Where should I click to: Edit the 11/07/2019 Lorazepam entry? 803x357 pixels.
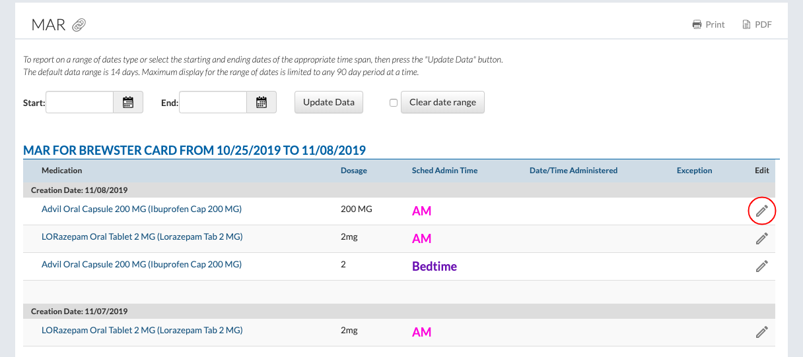pos(761,332)
